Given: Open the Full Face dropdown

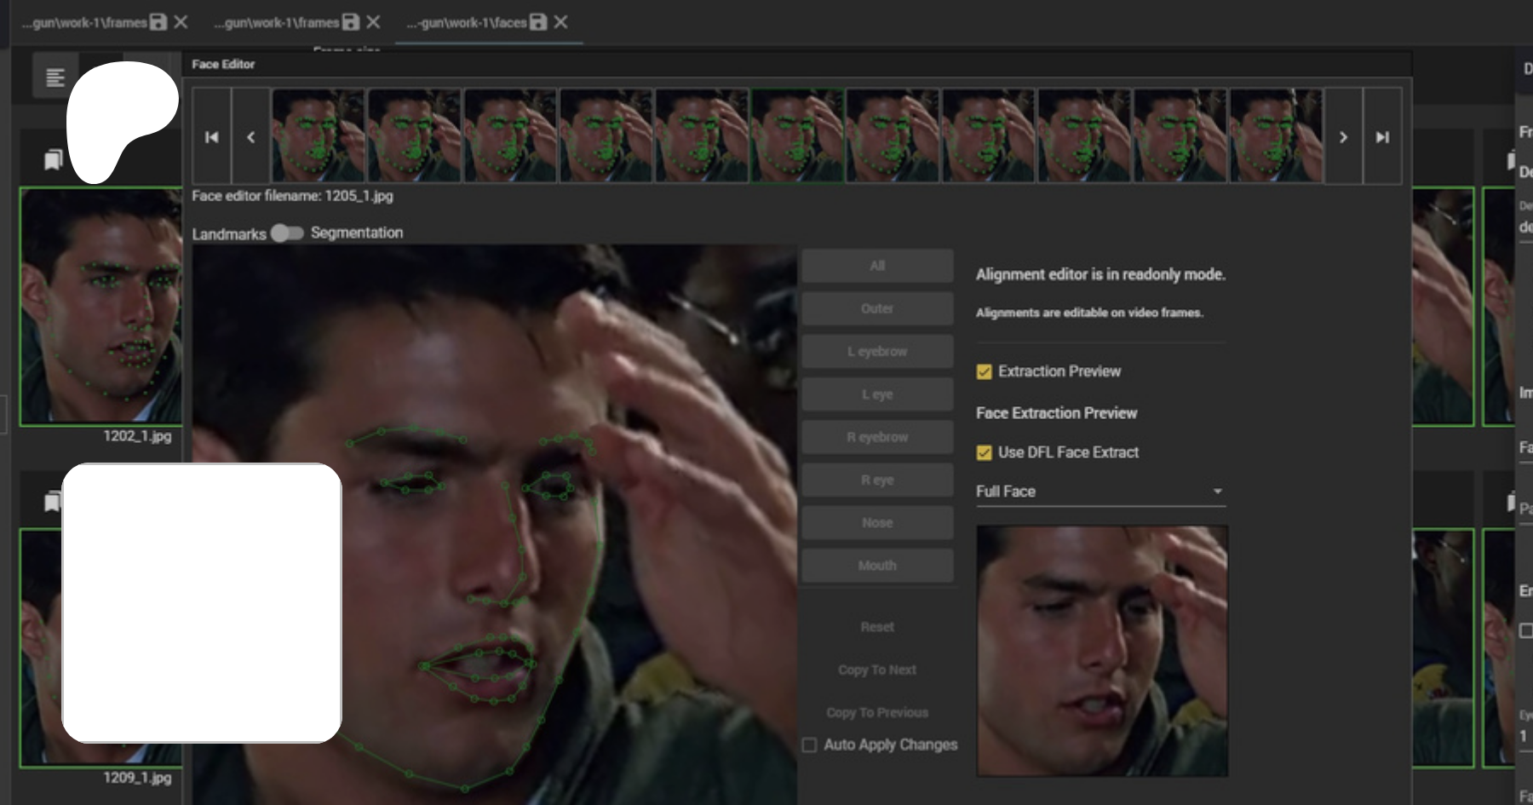Looking at the screenshot, I should 1100,492.
